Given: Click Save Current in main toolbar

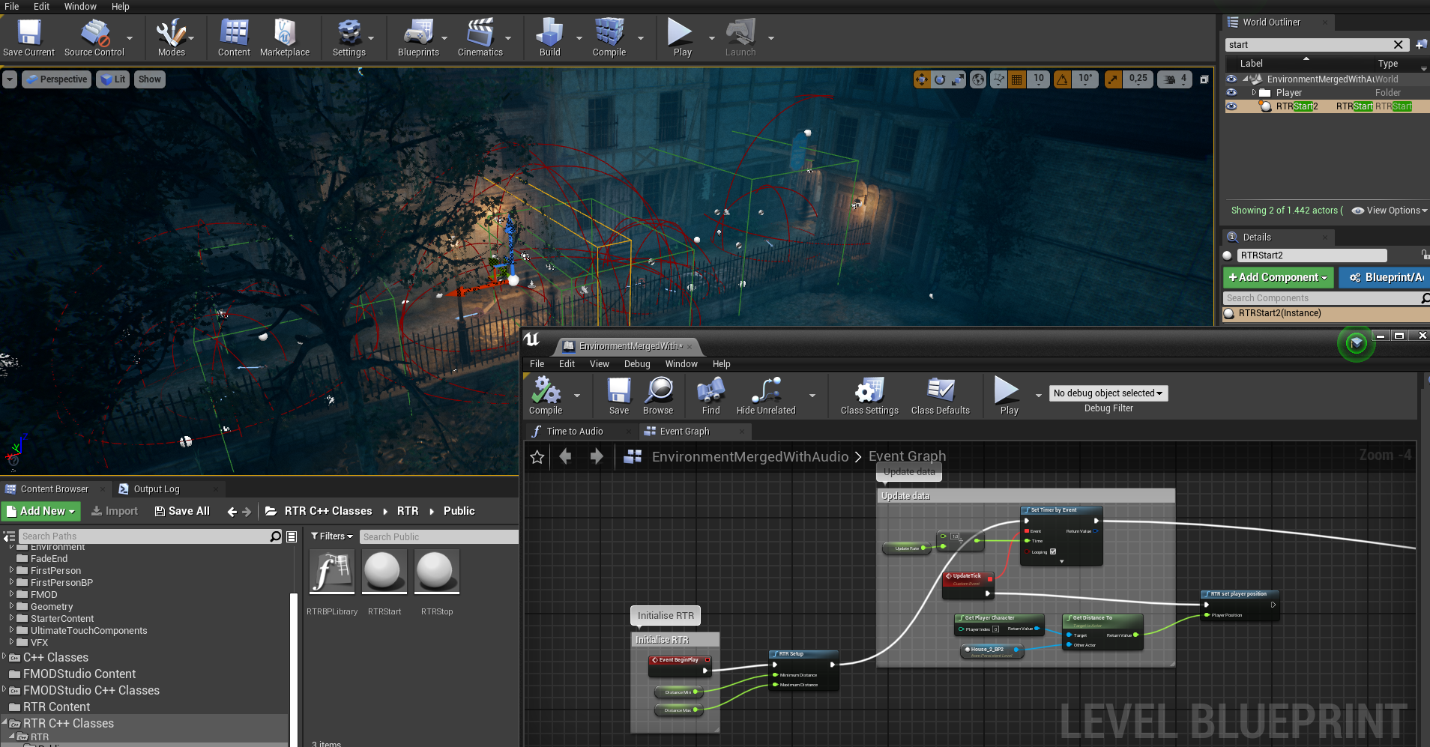Looking at the screenshot, I should (28, 38).
